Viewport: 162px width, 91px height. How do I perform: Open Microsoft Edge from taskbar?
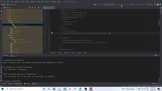(54, 89)
